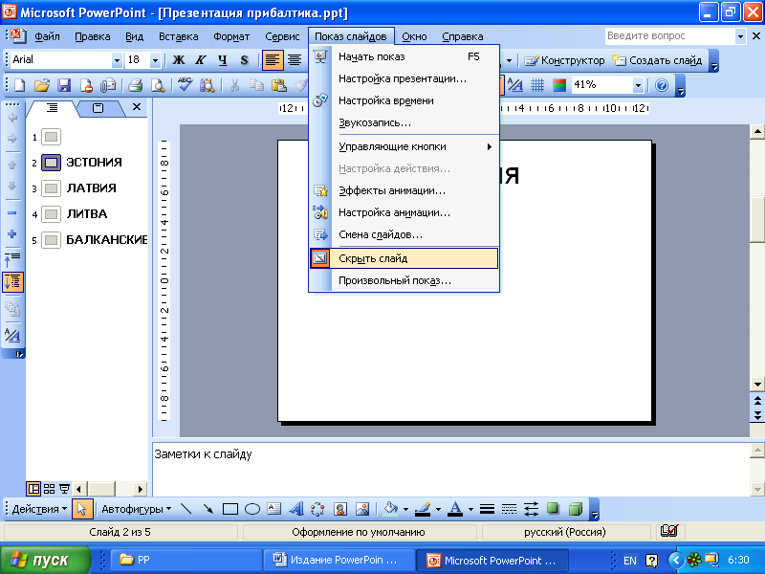The image size is (765, 574).
Task: Expand the outline item with the plus icon
Action: [x=12, y=233]
